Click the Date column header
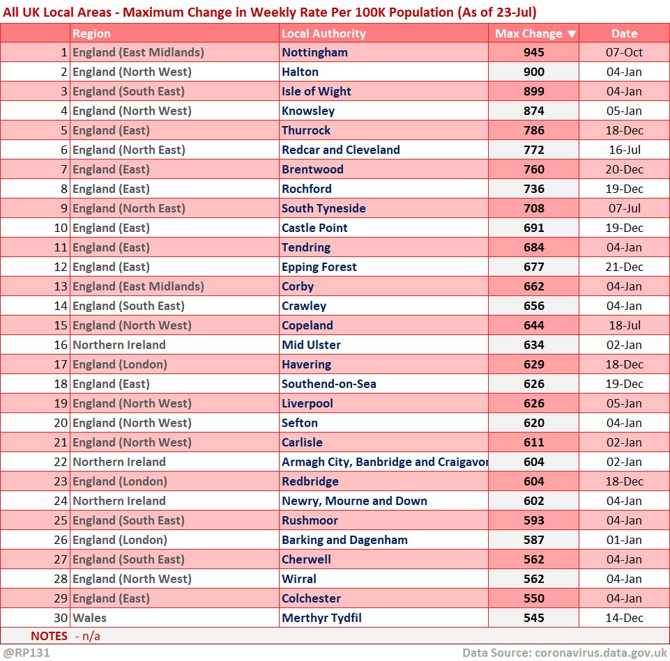This screenshot has height=661, width=670. click(624, 33)
